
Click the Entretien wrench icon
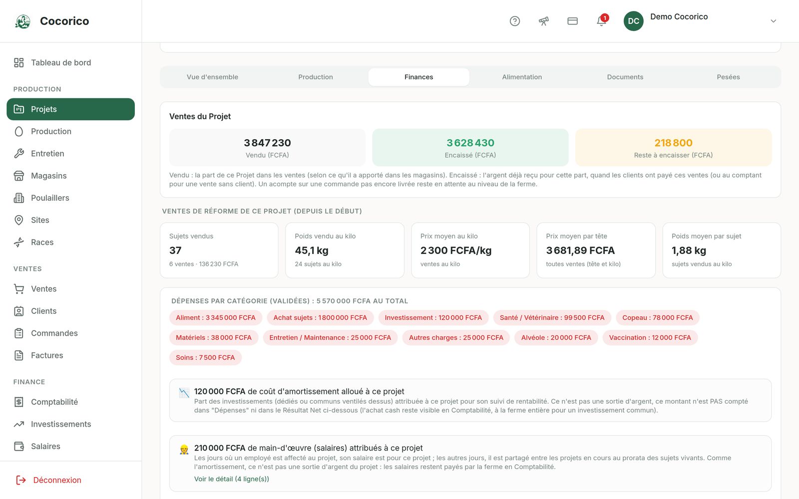tap(19, 154)
